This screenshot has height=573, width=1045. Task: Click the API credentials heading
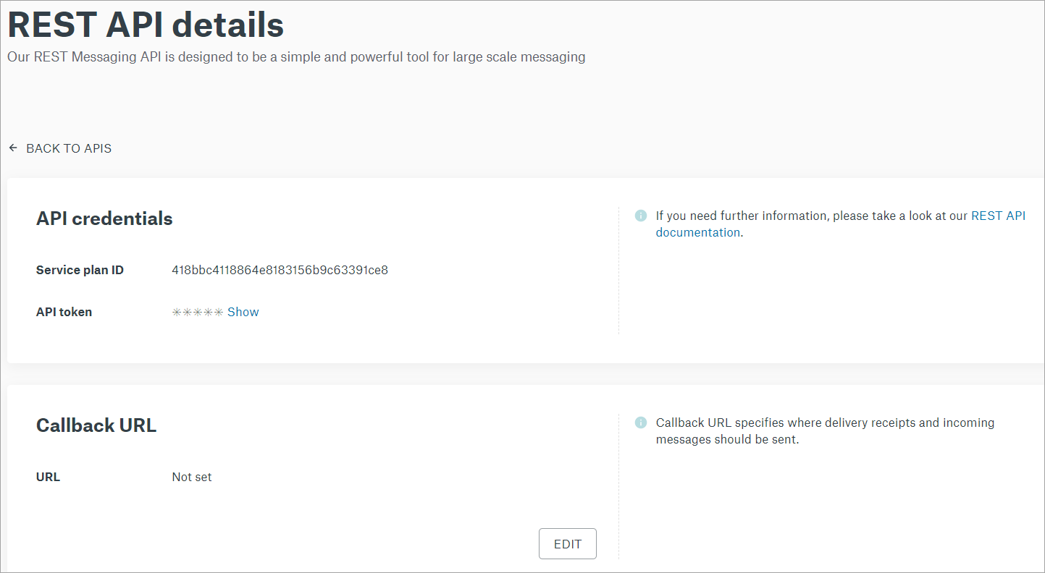(x=104, y=218)
